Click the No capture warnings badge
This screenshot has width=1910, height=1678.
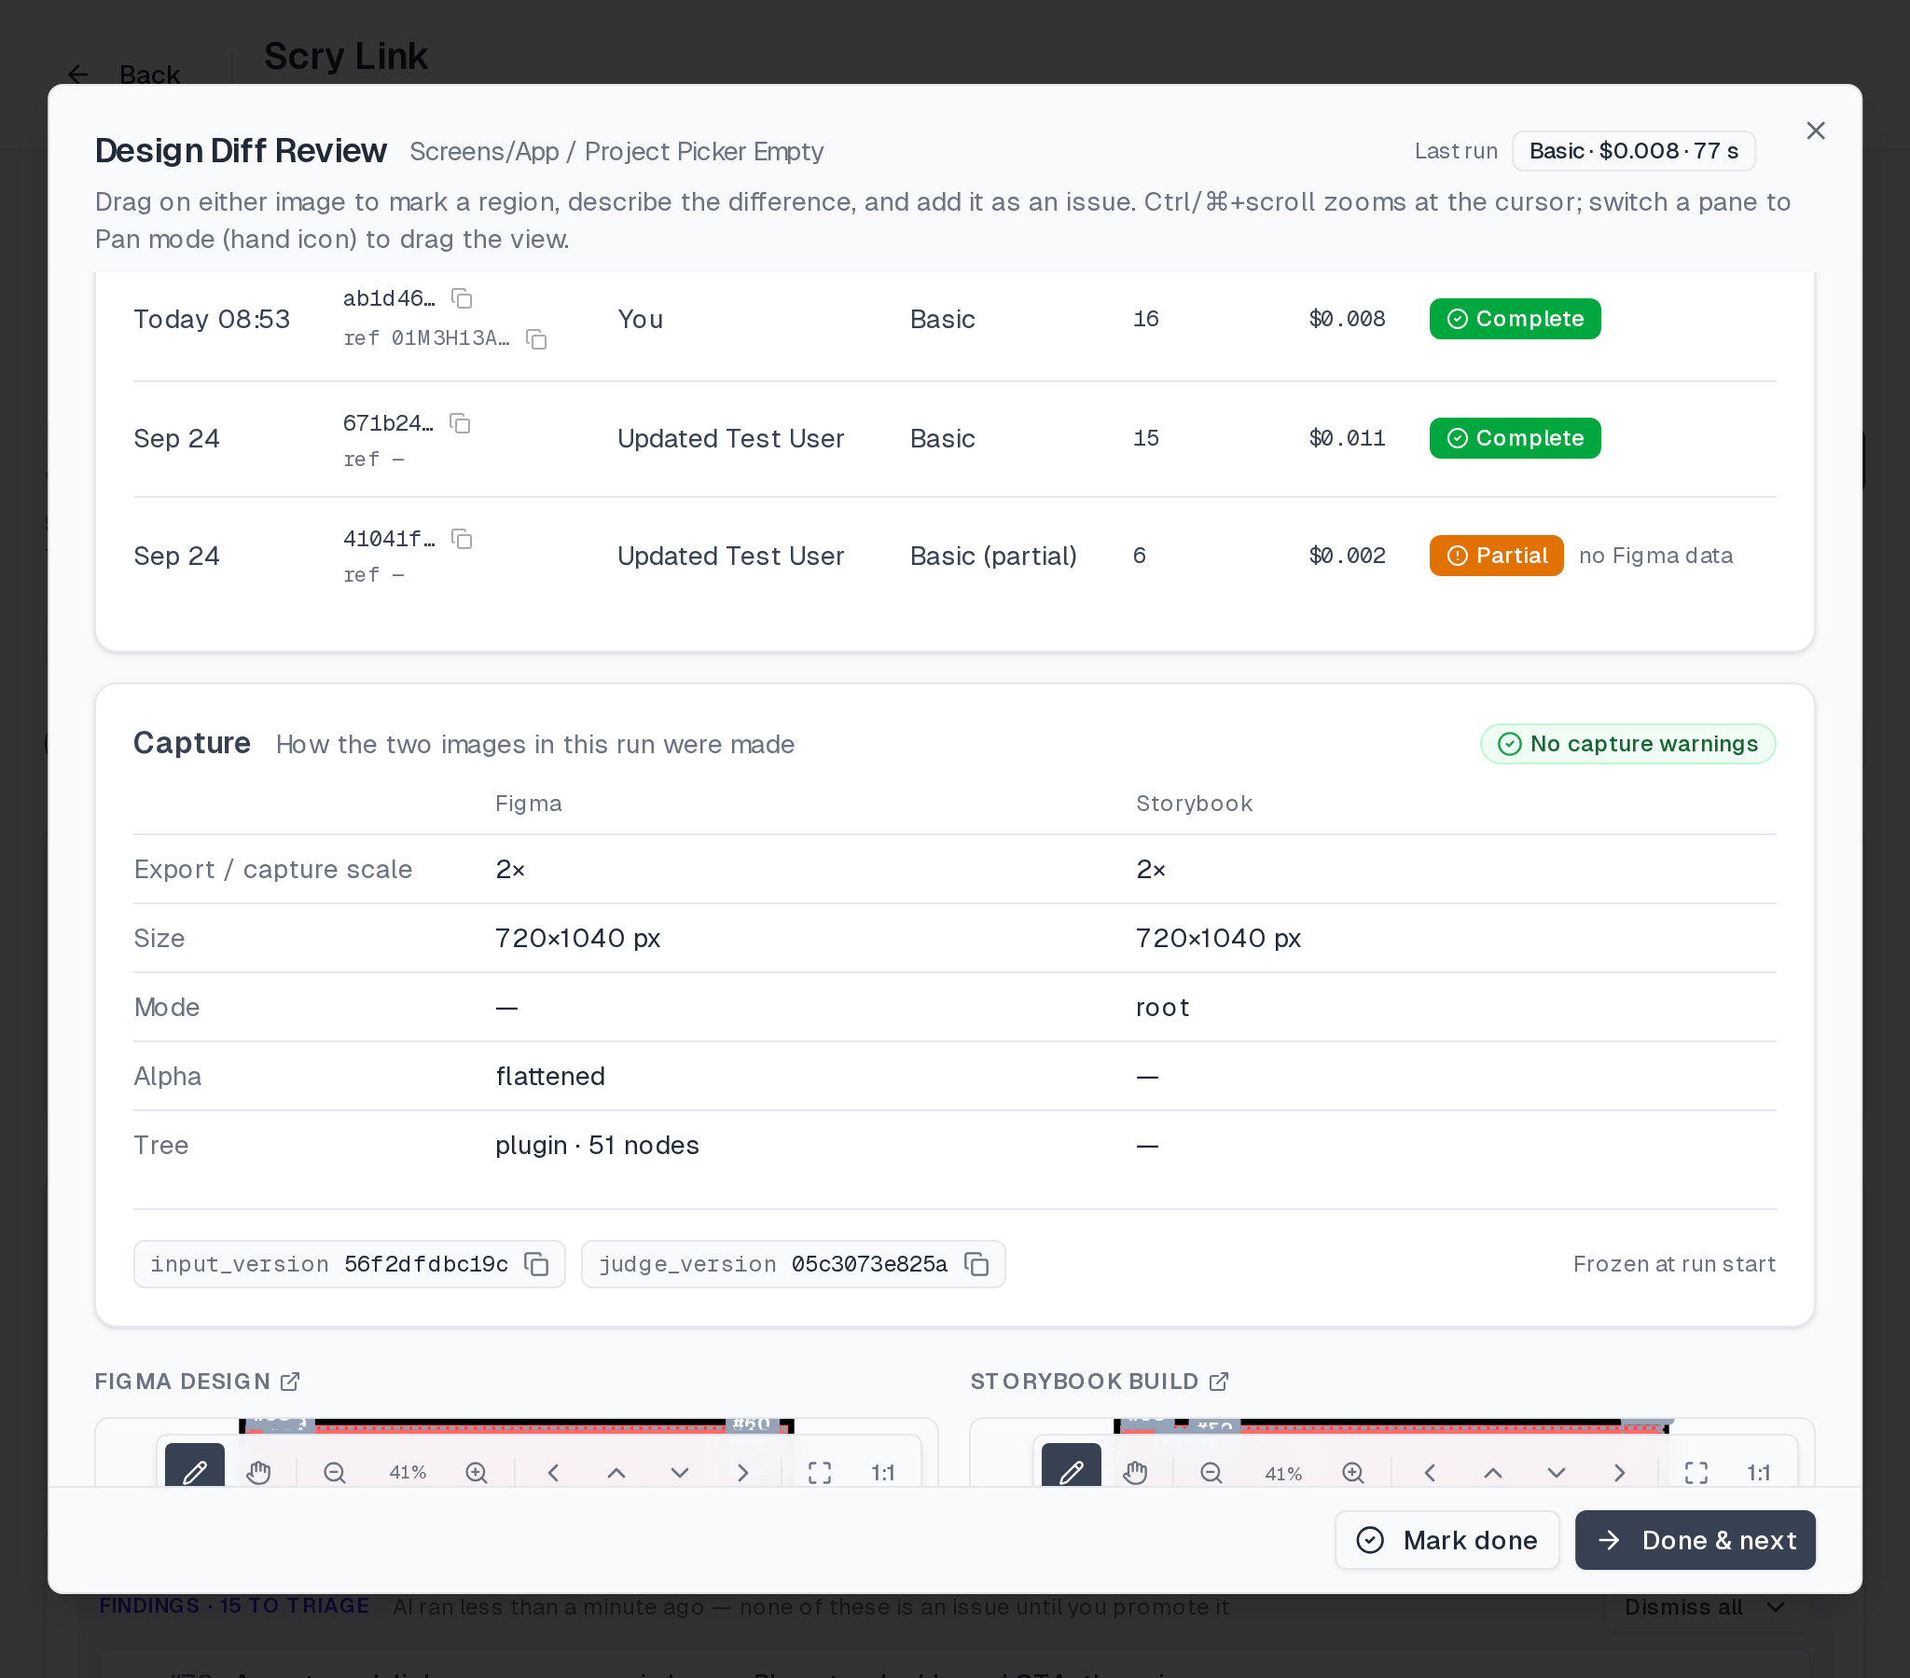tap(1627, 744)
